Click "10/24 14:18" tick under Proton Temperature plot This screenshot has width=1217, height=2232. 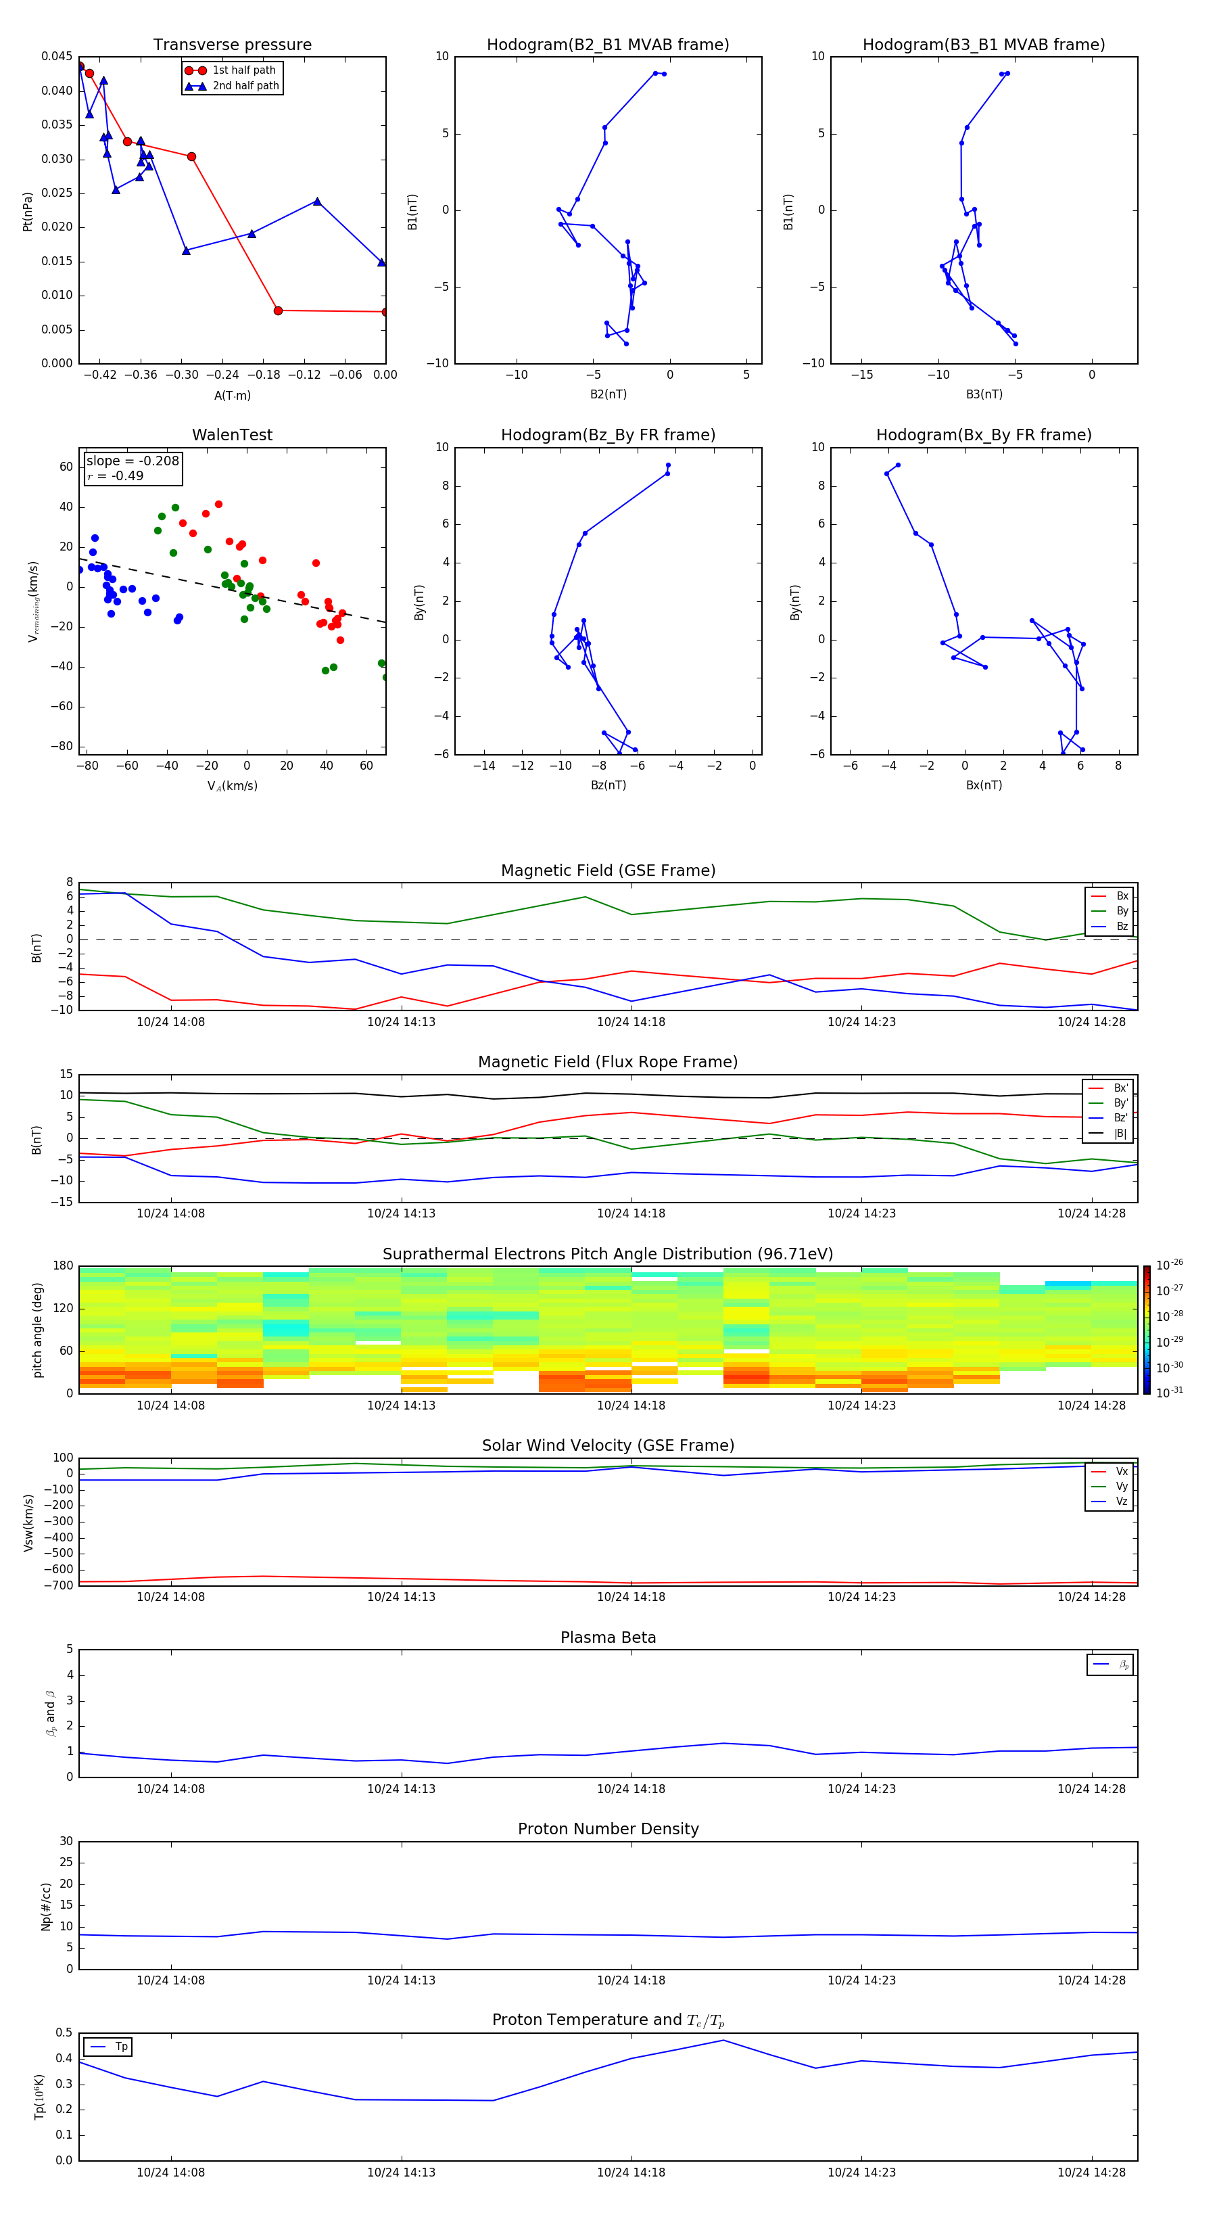[631, 2172]
